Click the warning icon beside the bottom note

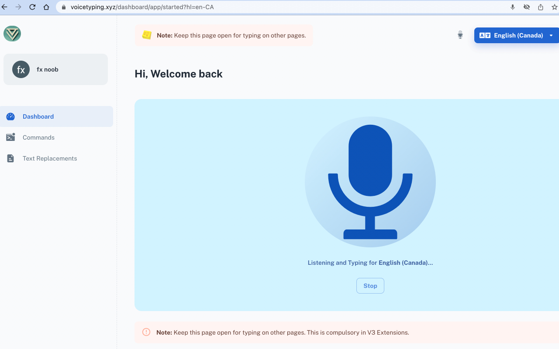(x=146, y=332)
